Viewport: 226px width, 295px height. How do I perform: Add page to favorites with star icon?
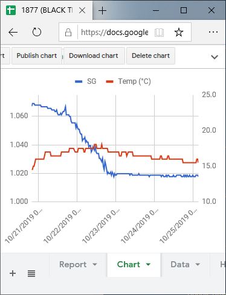point(179,32)
